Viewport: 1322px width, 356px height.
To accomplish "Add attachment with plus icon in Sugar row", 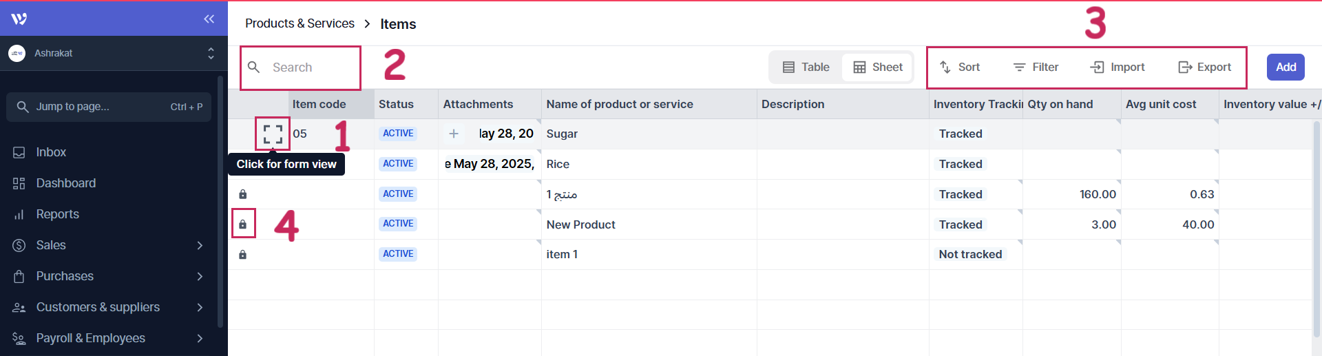I will tap(454, 134).
